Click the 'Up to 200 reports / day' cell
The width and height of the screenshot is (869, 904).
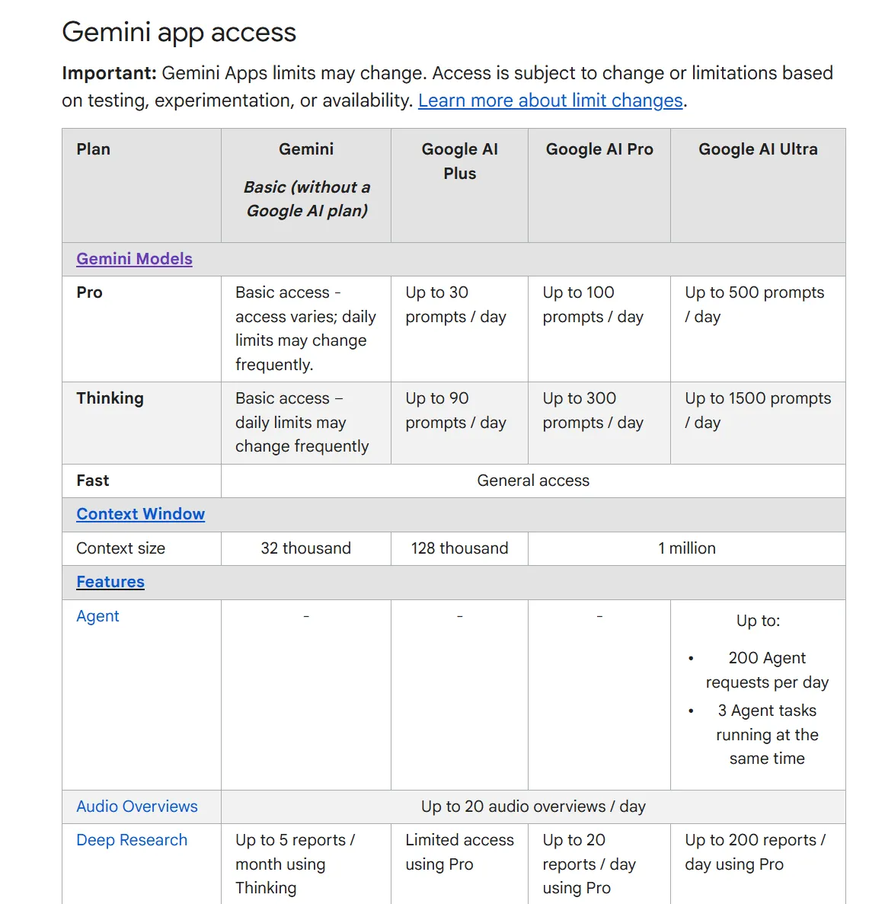[755, 852]
